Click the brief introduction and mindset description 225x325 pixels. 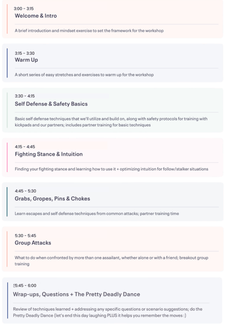(x=89, y=31)
